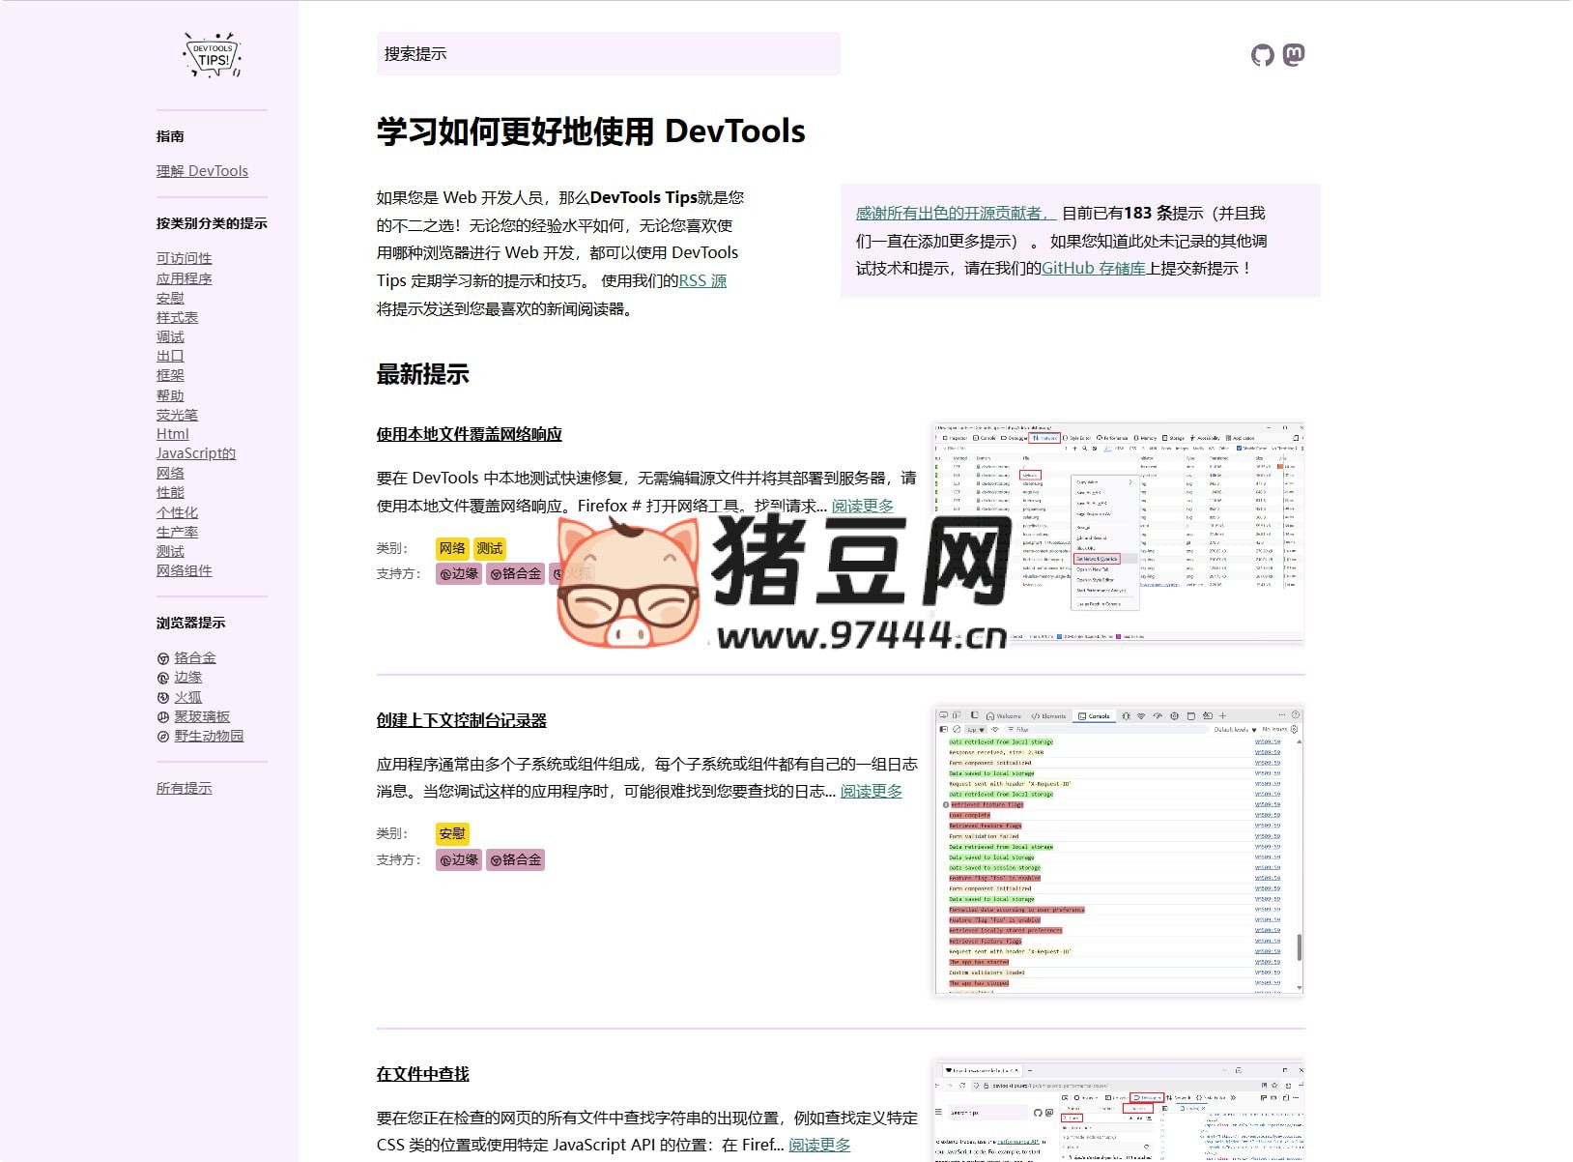Click the DevTools Tips logo

[212, 54]
